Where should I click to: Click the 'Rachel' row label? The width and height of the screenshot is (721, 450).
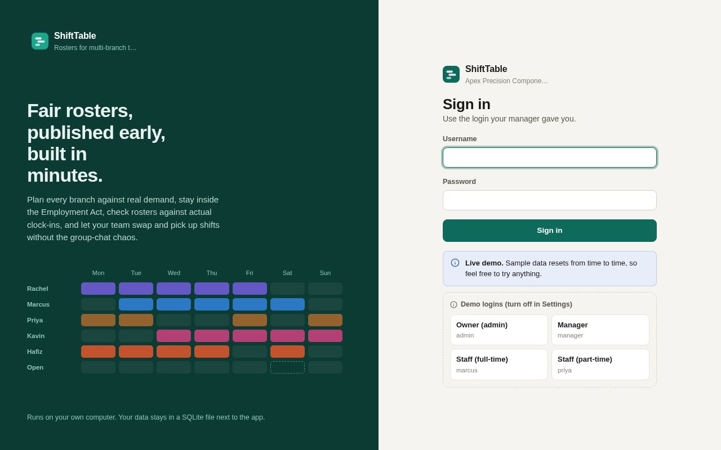(38, 289)
